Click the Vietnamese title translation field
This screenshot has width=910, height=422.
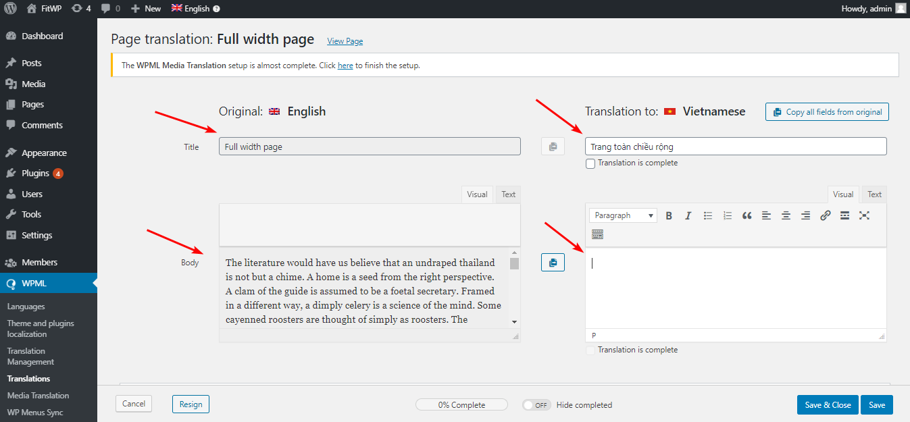[736, 147]
